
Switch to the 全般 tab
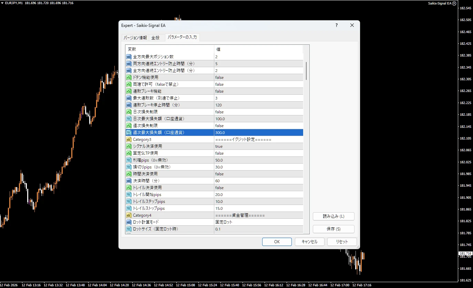(x=156, y=38)
